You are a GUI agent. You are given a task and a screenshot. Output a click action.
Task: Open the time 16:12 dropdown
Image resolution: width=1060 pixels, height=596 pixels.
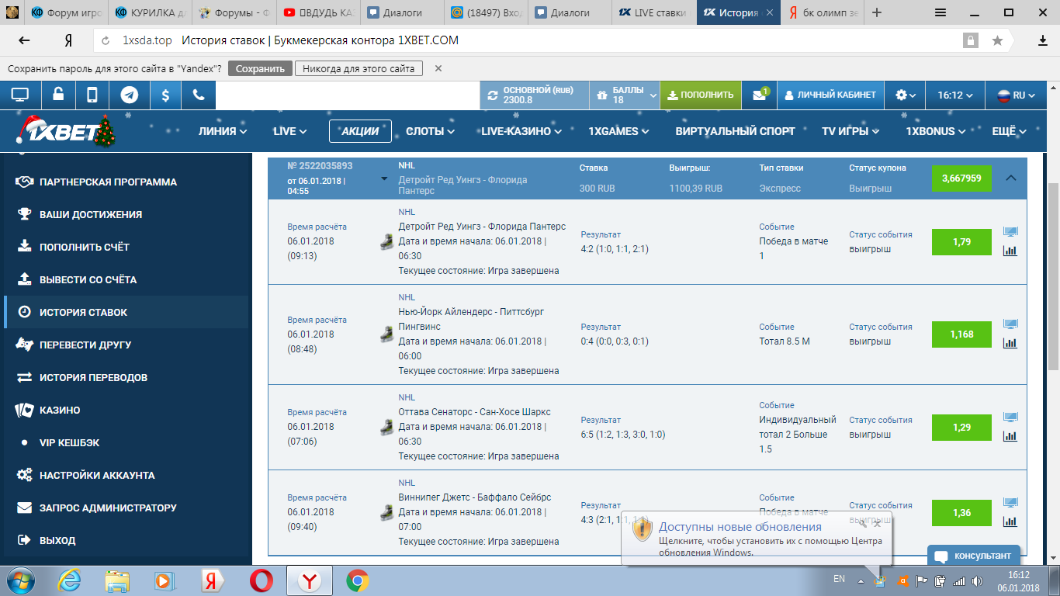[954, 95]
